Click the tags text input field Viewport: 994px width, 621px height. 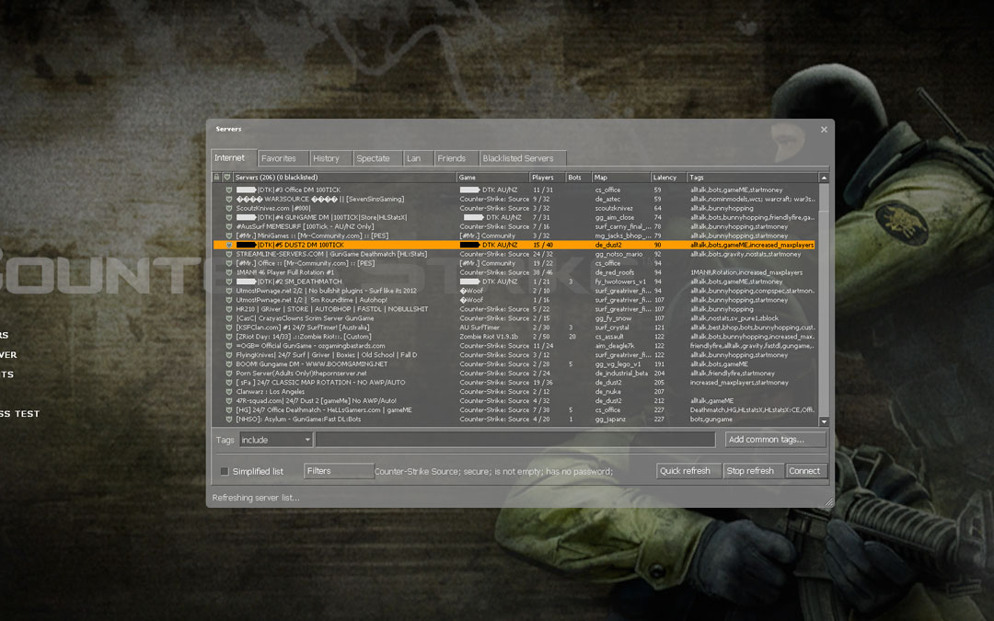[515, 439]
